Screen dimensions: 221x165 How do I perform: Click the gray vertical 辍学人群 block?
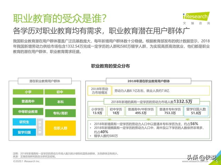coord(40,127)
